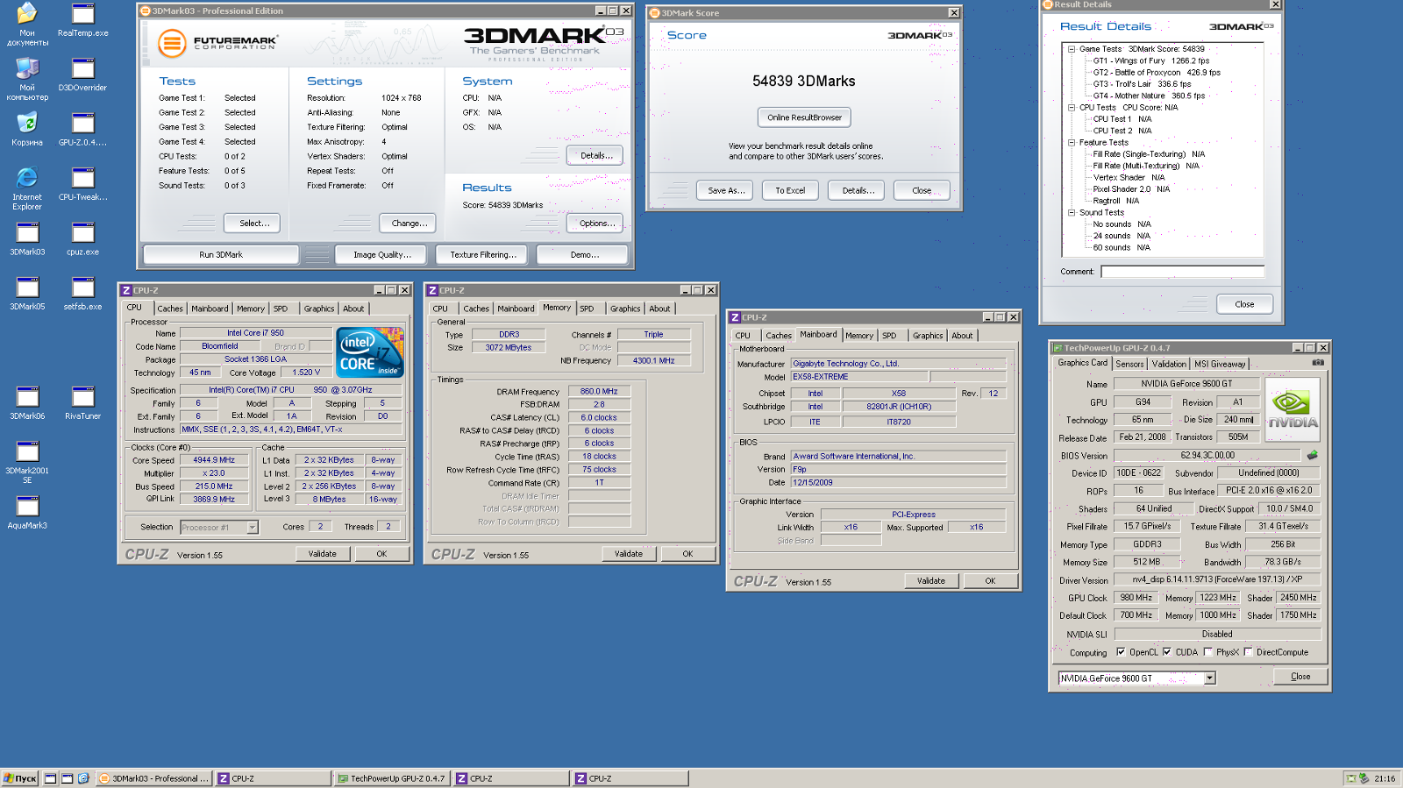Click the NVIDIA logo in GPU-Z

click(x=1293, y=409)
